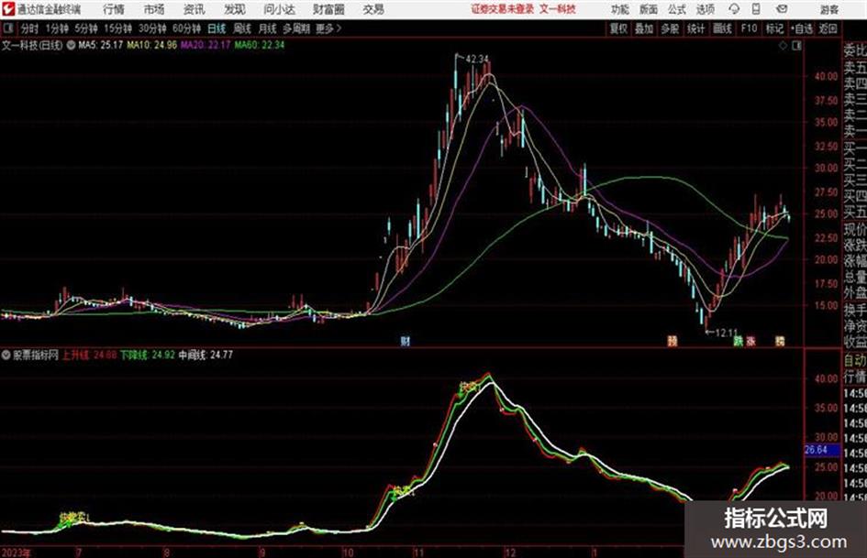Click the 跌 event marker below the chart
Image resolution: width=867 pixels, height=558 pixels.
(x=738, y=341)
